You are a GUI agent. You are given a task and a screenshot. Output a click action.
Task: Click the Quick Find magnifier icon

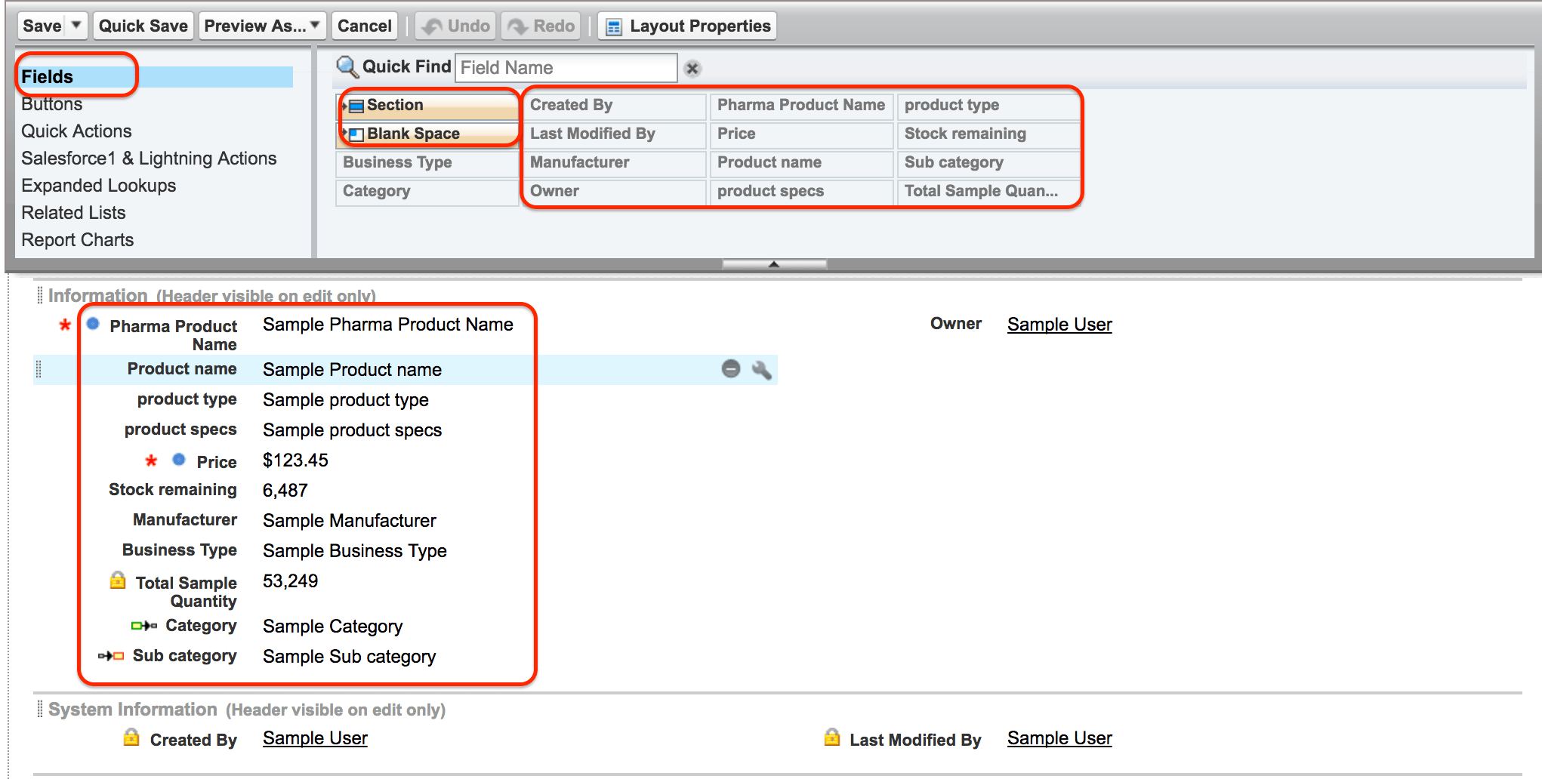point(347,67)
